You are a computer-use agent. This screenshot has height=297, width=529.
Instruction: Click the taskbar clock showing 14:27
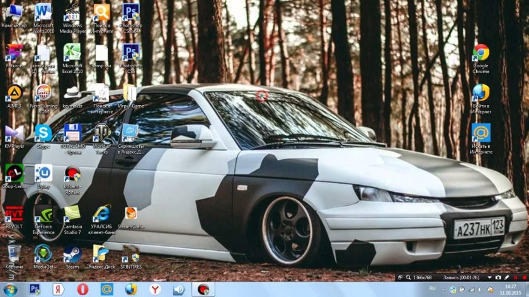point(511,289)
